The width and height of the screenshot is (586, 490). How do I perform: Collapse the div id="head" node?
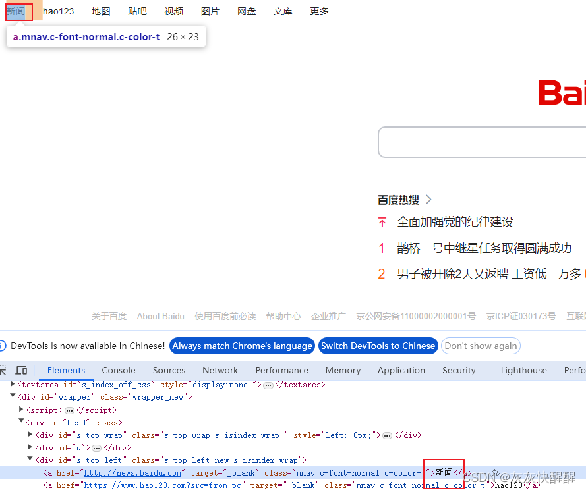pyautogui.click(x=22, y=422)
